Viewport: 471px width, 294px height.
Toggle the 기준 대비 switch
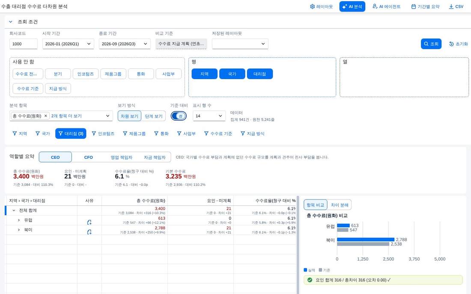(x=179, y=116)
